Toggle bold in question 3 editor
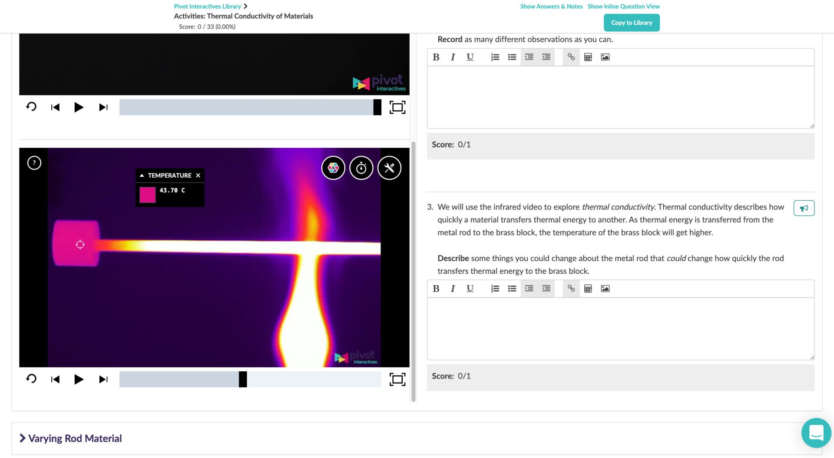Image resolution: width=834 pixels, height=458 pixels. [436, 289]
